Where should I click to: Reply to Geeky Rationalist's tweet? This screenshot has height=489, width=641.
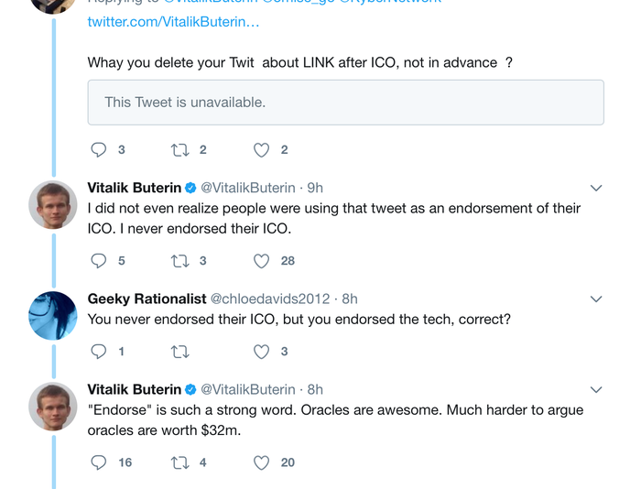(x=100, y=351)
